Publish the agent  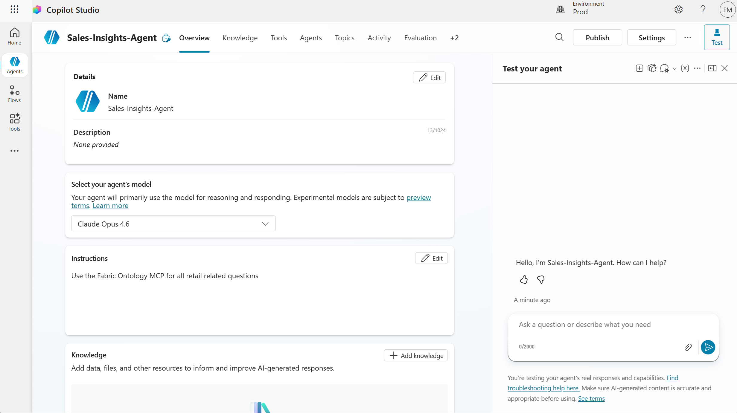(x=597, y=37)
